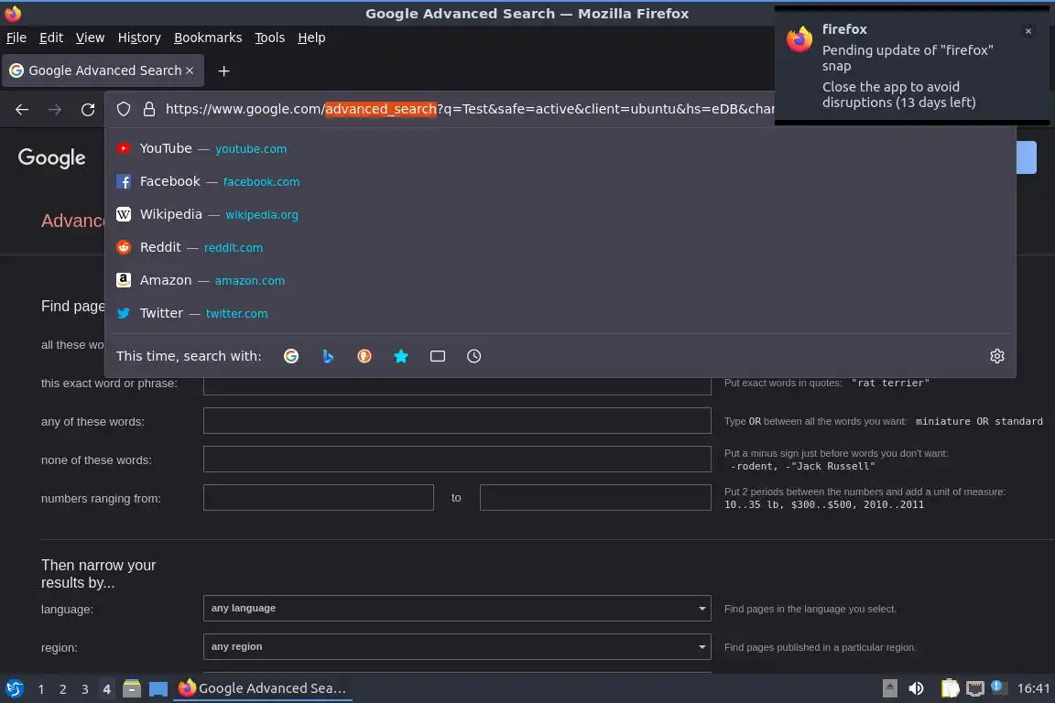Open the Edit menu
The width and height of the screenshot is (1055, 703).
(51, 38)
